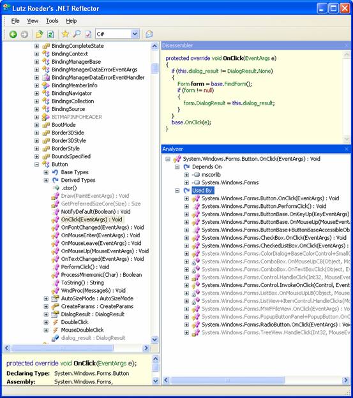Click root OnClick method icon in Analyzer
353x398 pixels.
tap(177, 159)
